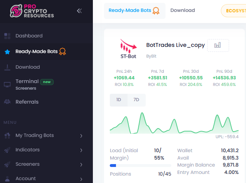Click the ST-Bot logo image
This screenshot has width=246, height=183.
click(128, 49)
